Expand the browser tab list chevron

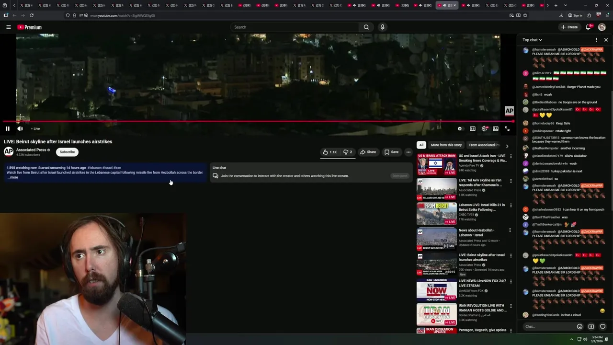click(x=566, y=5)
